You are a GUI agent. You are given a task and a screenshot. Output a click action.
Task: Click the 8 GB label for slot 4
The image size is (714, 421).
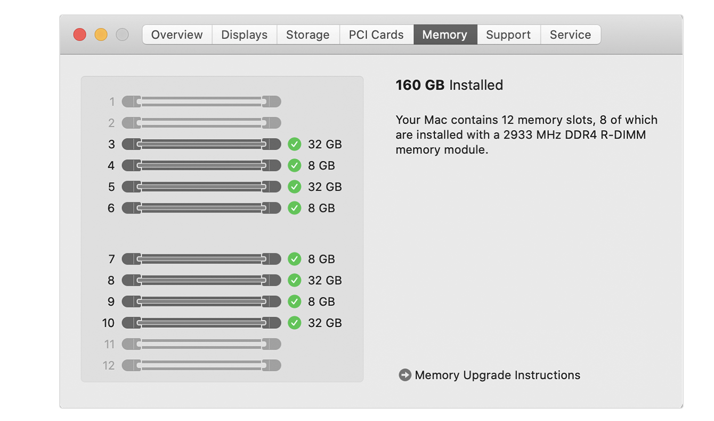[x=321, y=166]
